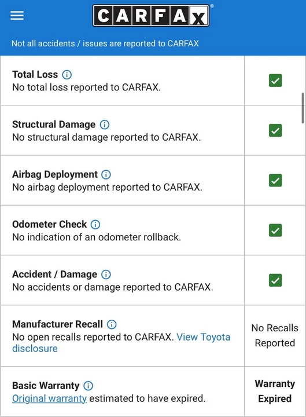Image resolution: width=306 pixels, height=417 pixels.
Task: Open info icon next to Manufacturer Recall
Action: pyautogui.click(x=112, y=324)
